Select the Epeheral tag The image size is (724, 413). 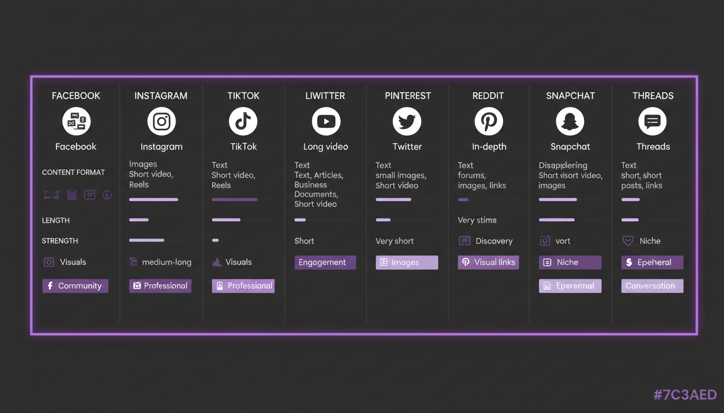(652, 262)
